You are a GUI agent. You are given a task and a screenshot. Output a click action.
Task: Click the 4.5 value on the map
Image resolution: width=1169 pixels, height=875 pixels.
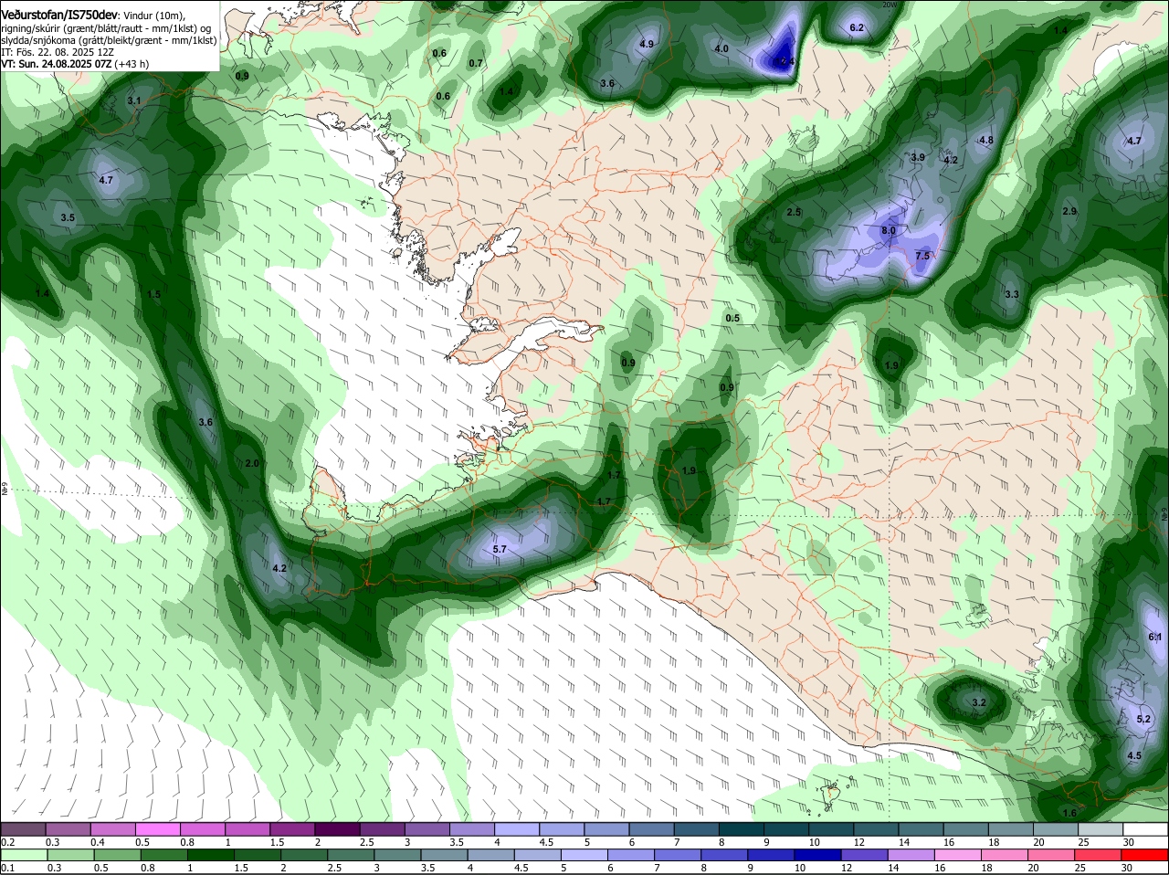pyautogui.click(x=1134, y=756)
